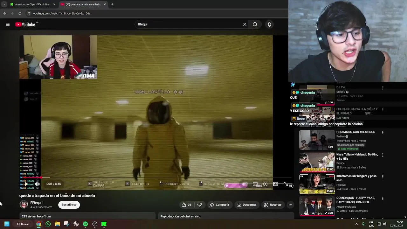The image size is (407, 229).
Task: Click the Recortar clip button
Action: coord(272,205)
